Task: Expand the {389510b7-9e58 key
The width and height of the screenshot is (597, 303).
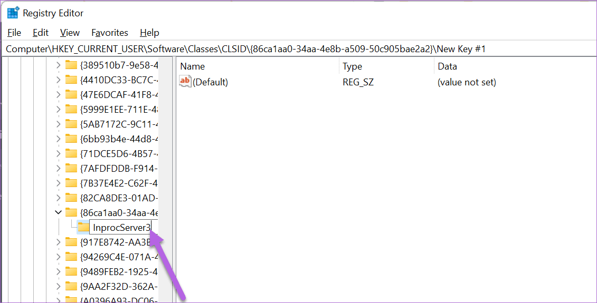Action: pos(58,65)
